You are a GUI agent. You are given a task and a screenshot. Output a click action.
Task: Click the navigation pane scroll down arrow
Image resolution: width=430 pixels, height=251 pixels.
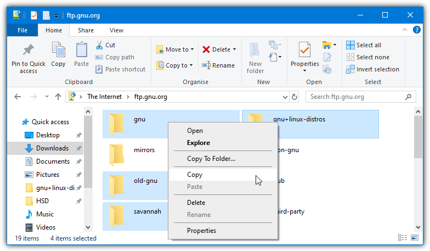pyautogui.click(x=88, y=227)
